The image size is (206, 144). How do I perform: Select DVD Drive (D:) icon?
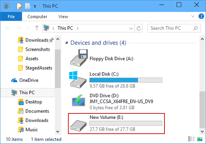tap(78, 100)
